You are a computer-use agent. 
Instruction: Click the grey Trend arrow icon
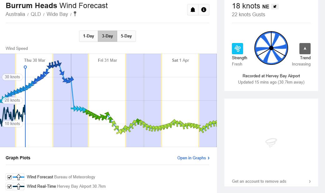(305, 49)
